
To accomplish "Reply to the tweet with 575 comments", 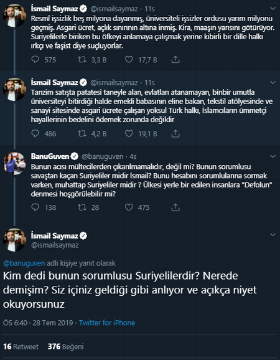I will pyautogui.click(x=35, y=60).
